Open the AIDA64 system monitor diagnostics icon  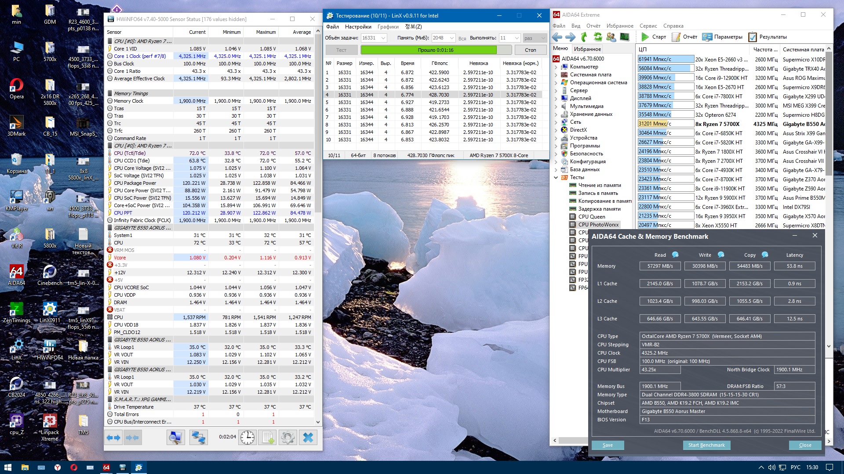[x=625, y=37]
